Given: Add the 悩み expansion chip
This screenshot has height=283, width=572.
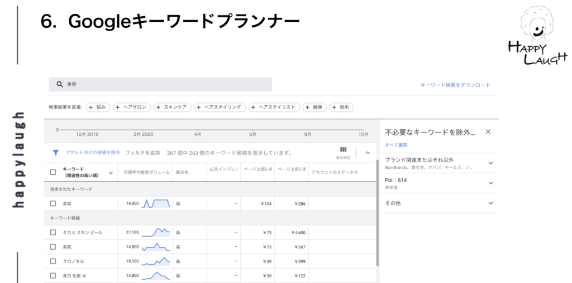Looking at the screenshot, I should click(98, 108).
